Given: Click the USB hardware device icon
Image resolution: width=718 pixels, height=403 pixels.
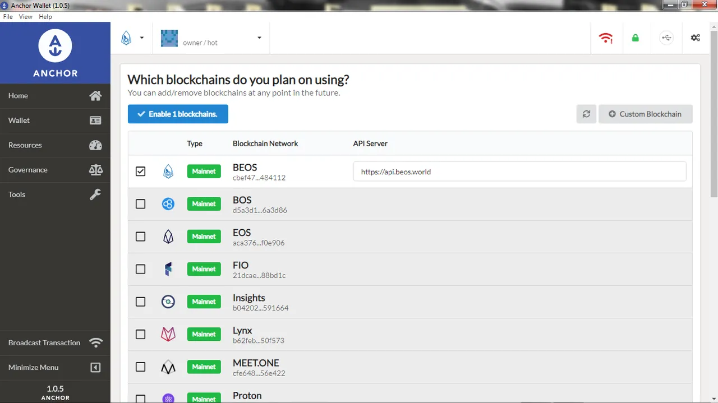Looking at the screenshot, I should (666, 38).
